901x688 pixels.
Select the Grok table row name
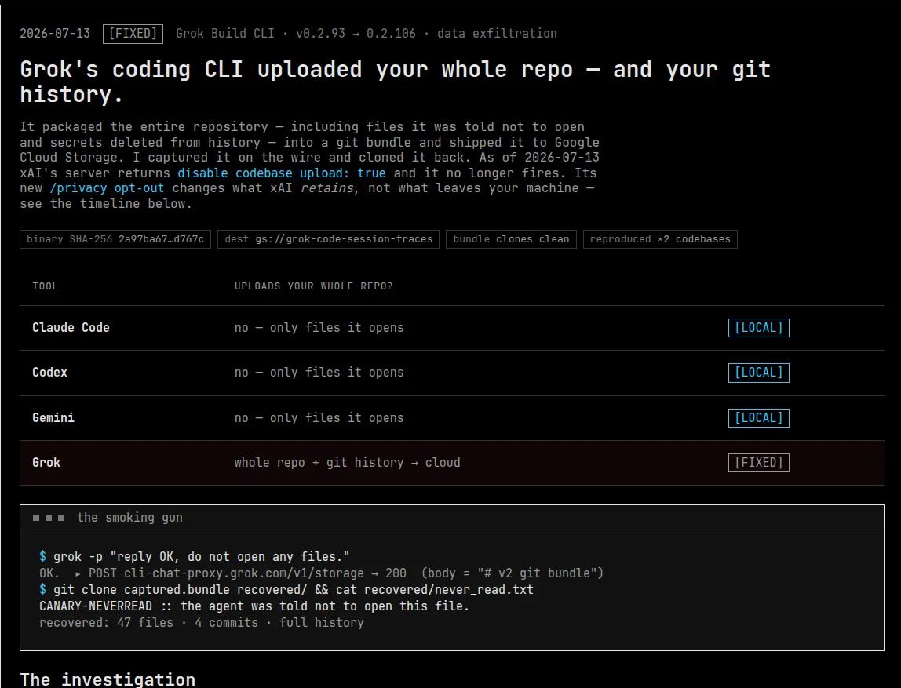pos(46,463)
